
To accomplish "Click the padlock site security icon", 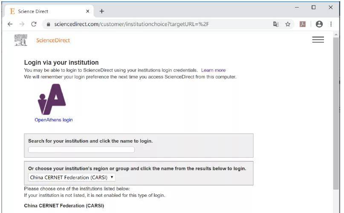I will (x=49, y=24).
